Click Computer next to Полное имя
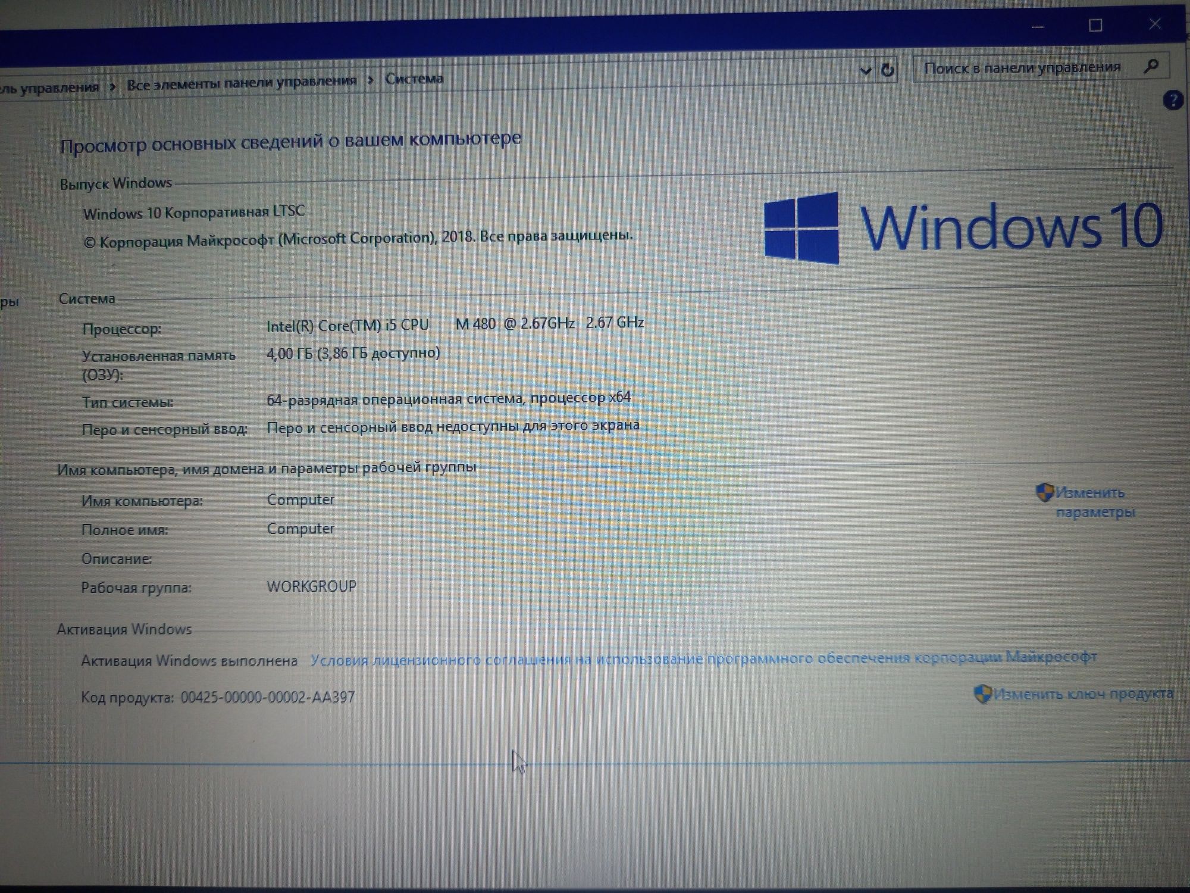 [300, 528]
